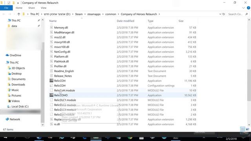Viewport: 251px width, 141px height.
Task: Open address bar history dropdown
Action: 220,14
